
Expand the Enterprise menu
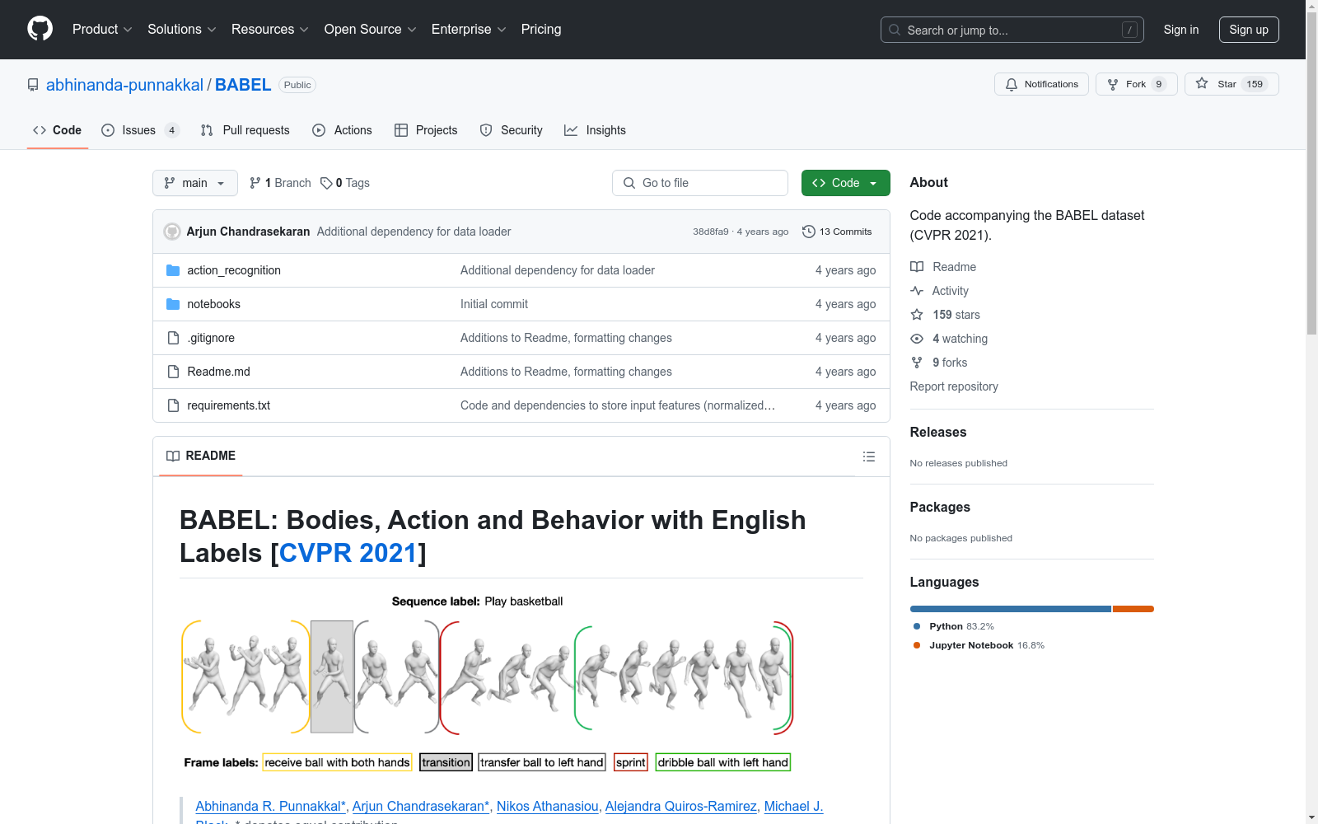pos(469,30)
